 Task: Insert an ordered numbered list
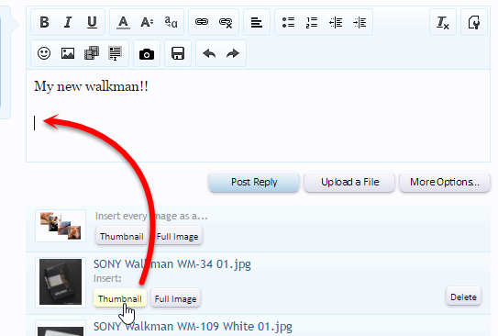pos(312,22)
